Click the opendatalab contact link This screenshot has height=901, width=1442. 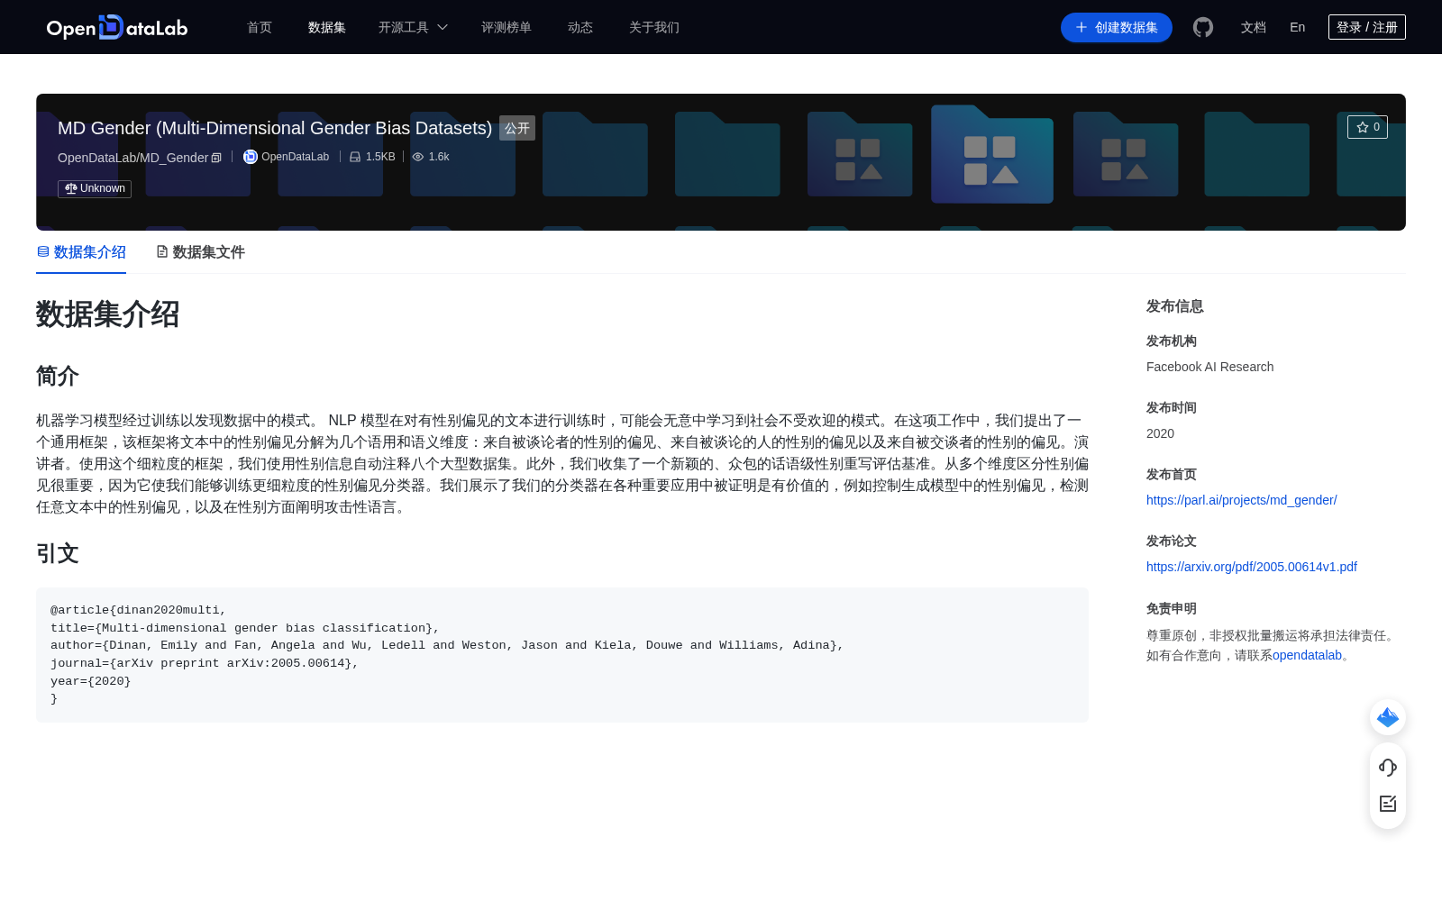1307,655
